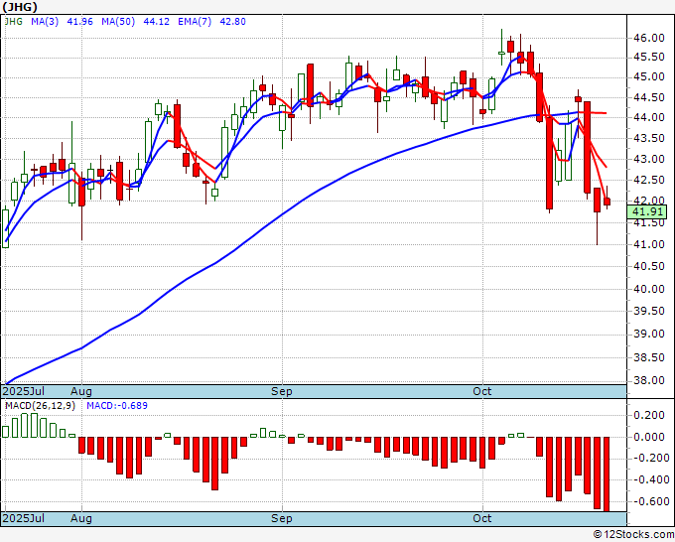
Task: Click the Sep label on price chart axis
Action: coord(282,391)
